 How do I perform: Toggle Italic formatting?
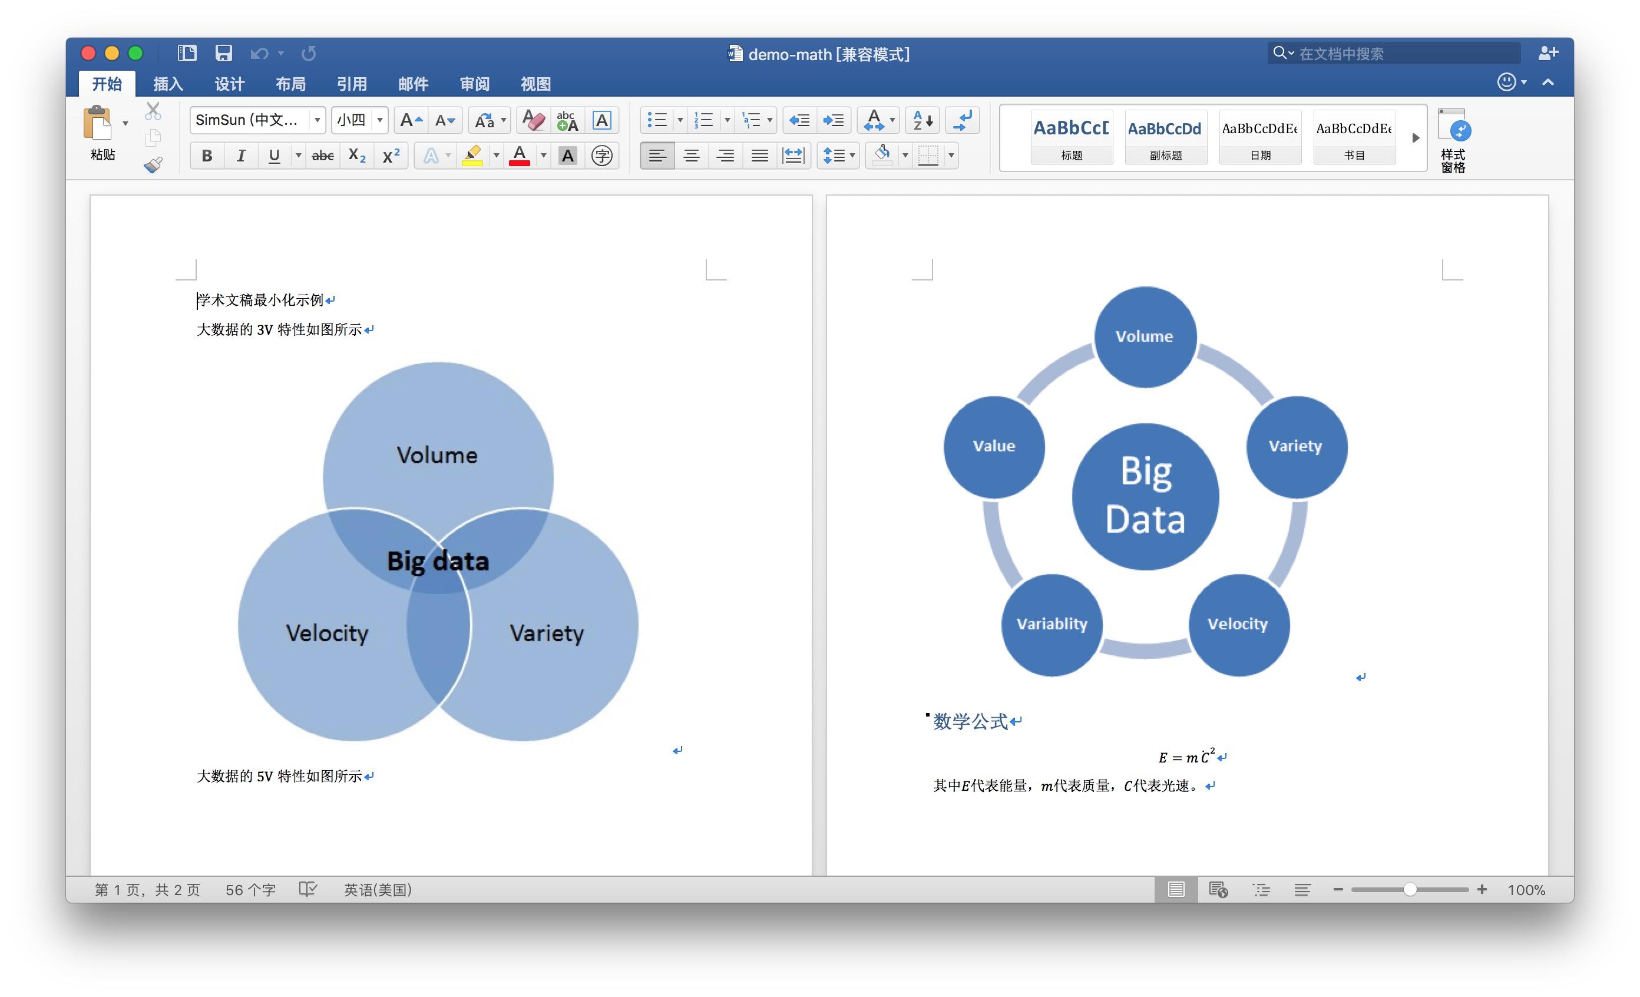click(241, 156)
